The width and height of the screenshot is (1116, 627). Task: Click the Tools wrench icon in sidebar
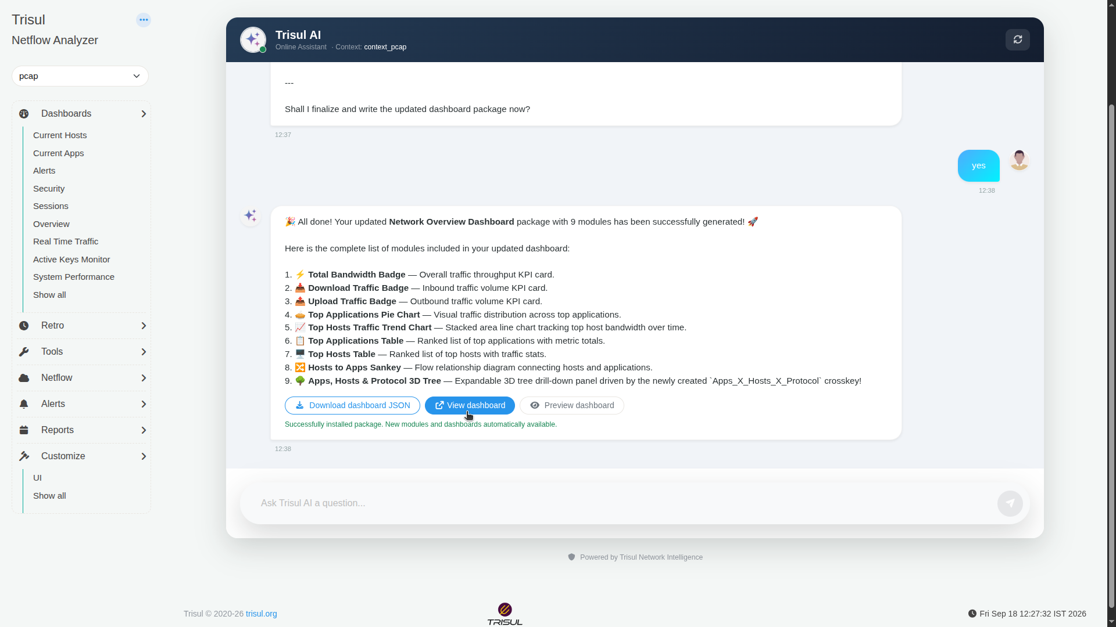tap(24, 352)
